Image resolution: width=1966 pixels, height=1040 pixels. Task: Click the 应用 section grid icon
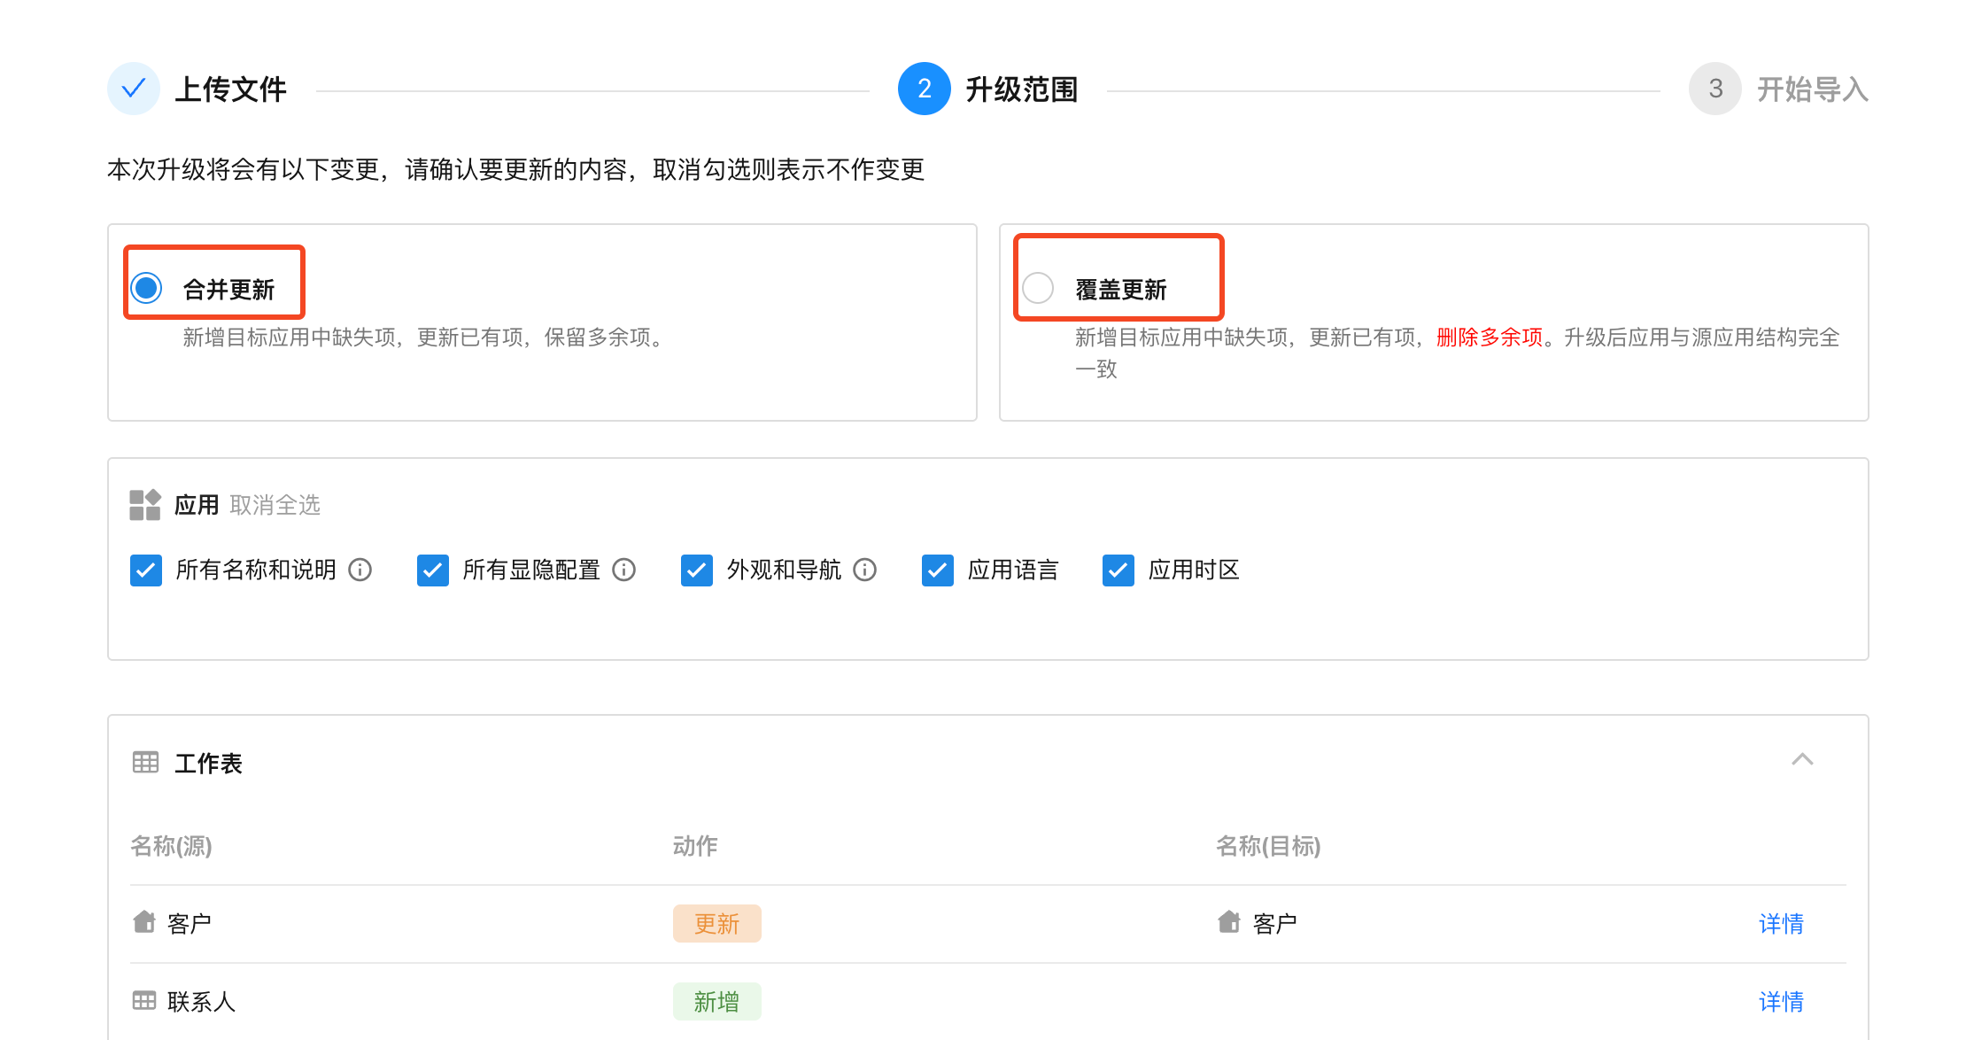pos(145,505)
